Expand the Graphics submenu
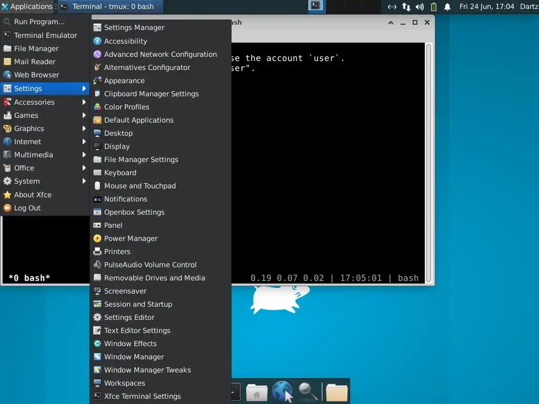 pyautogui.click(x=45, y=128)
